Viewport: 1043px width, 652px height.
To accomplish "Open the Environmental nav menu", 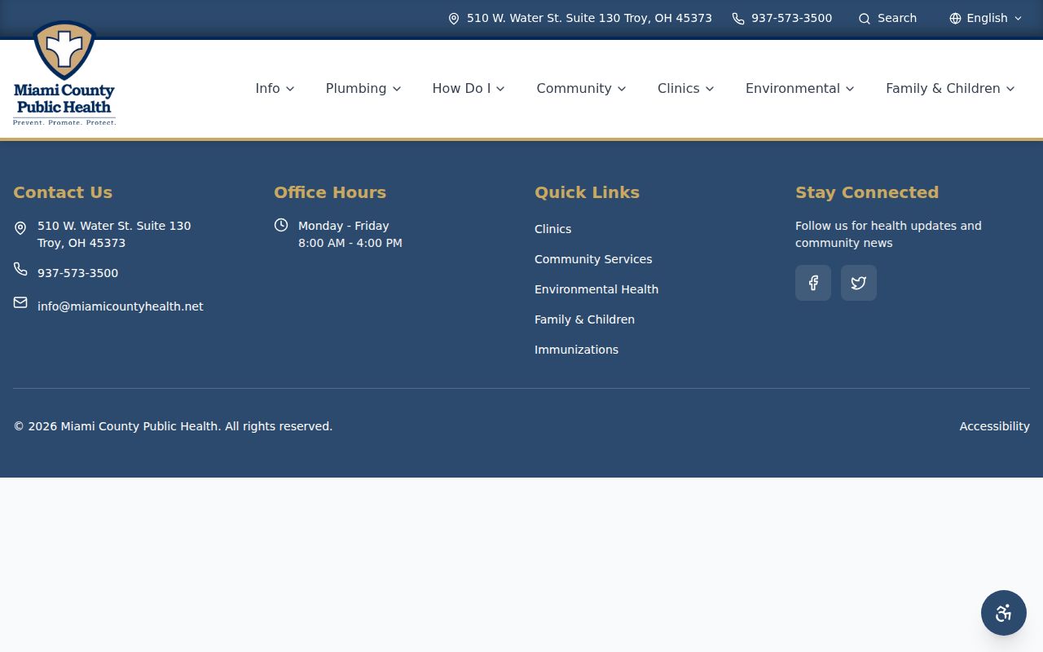I will click(x=799, y=88).
